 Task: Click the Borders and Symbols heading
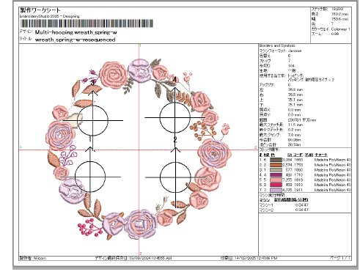click(277, 45)
